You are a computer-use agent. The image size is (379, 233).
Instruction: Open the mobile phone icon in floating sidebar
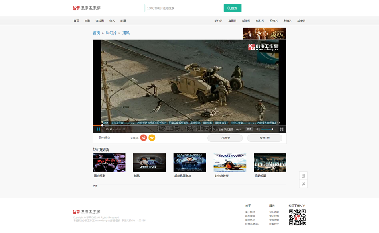tap(303, 176)
